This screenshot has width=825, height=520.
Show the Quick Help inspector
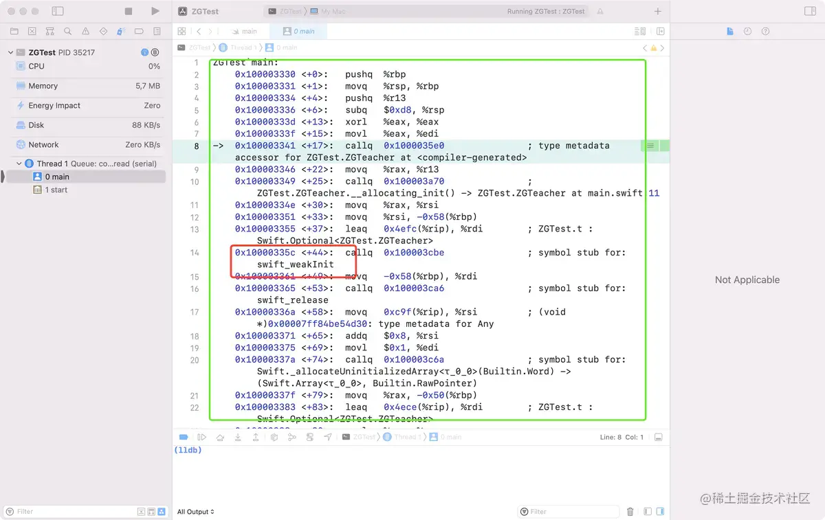[766, 32]
